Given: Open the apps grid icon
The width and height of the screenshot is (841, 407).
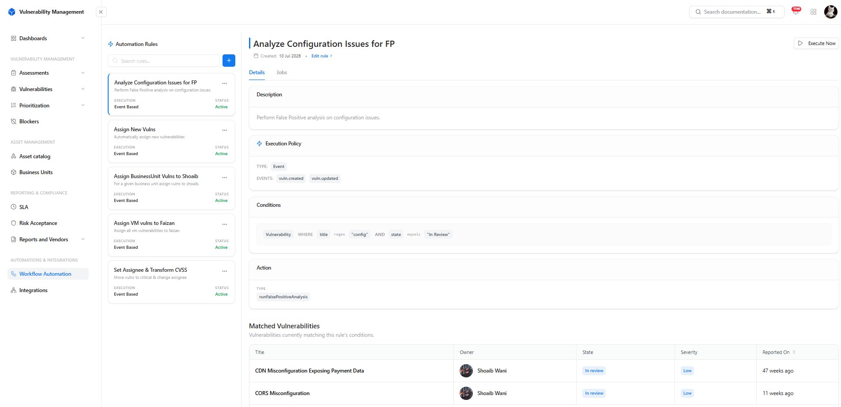Looking at the screenshot, I should pyautogui.click(x=813, y=12).
